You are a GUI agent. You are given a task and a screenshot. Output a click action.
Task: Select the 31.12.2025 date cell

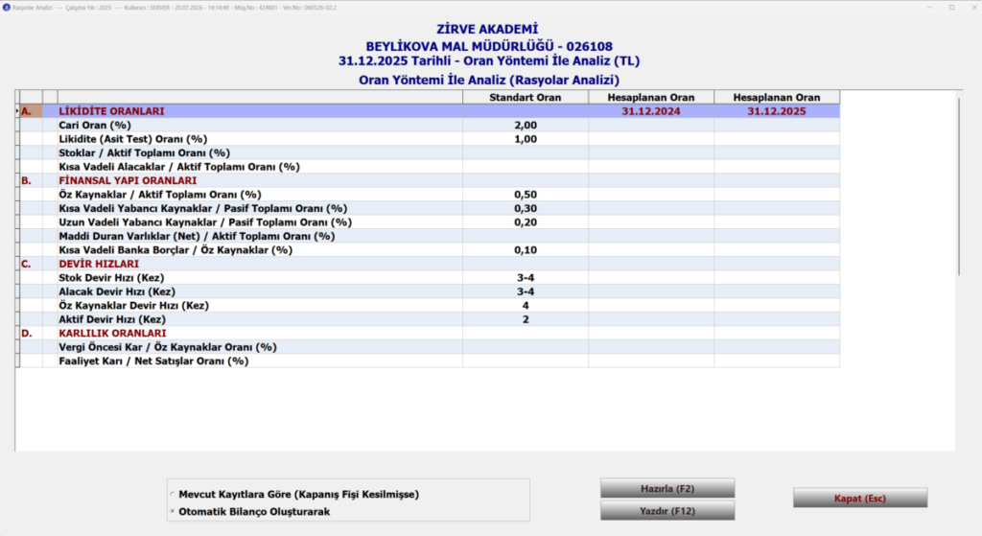pos(777,111)
